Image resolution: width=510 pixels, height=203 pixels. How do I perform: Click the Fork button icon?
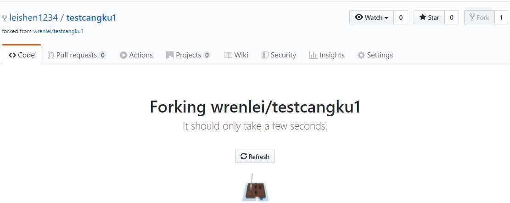473,17
